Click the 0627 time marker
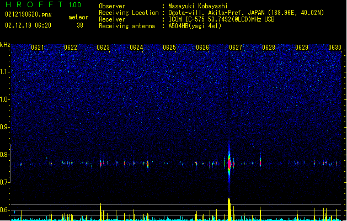The width and height of the screenshot is (347, 221). [x=236, y=48]
